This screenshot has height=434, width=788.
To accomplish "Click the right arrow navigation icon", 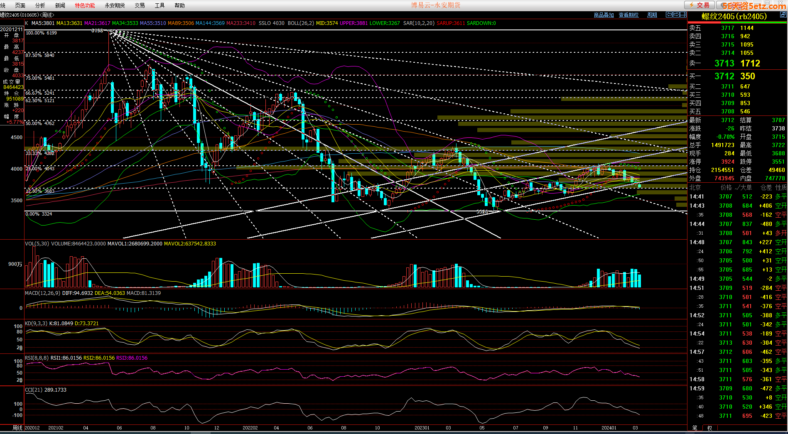I will pyautogui.click(x=676, y=15).
